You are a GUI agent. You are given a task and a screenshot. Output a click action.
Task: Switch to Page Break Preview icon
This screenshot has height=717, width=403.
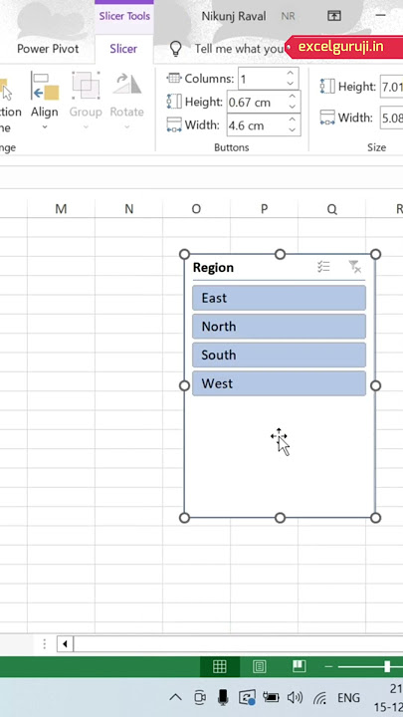click(299, 666)
